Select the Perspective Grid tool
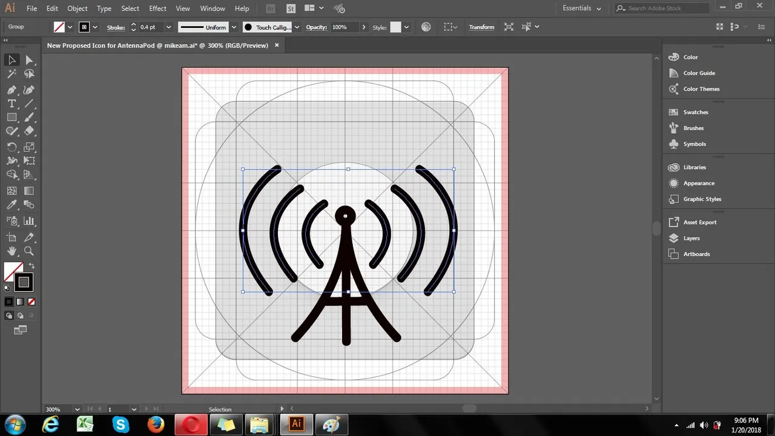 pyautogui.click(x=29, y=174)
